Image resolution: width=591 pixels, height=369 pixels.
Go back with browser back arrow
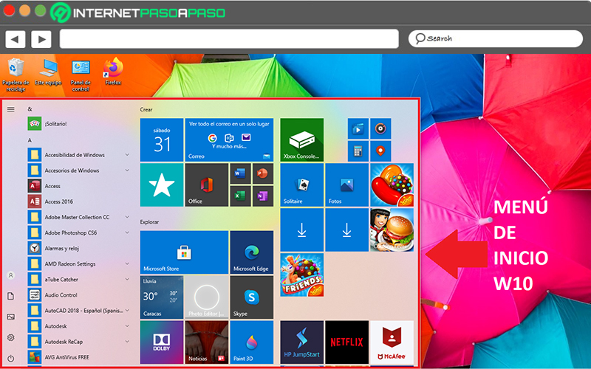tap(16, 39)
